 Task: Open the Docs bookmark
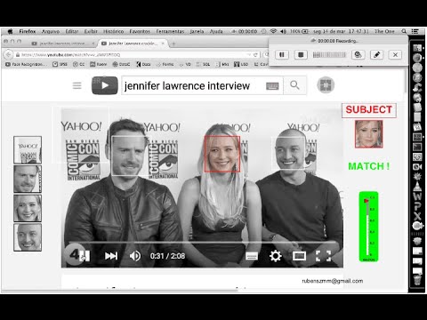(143, 64)
